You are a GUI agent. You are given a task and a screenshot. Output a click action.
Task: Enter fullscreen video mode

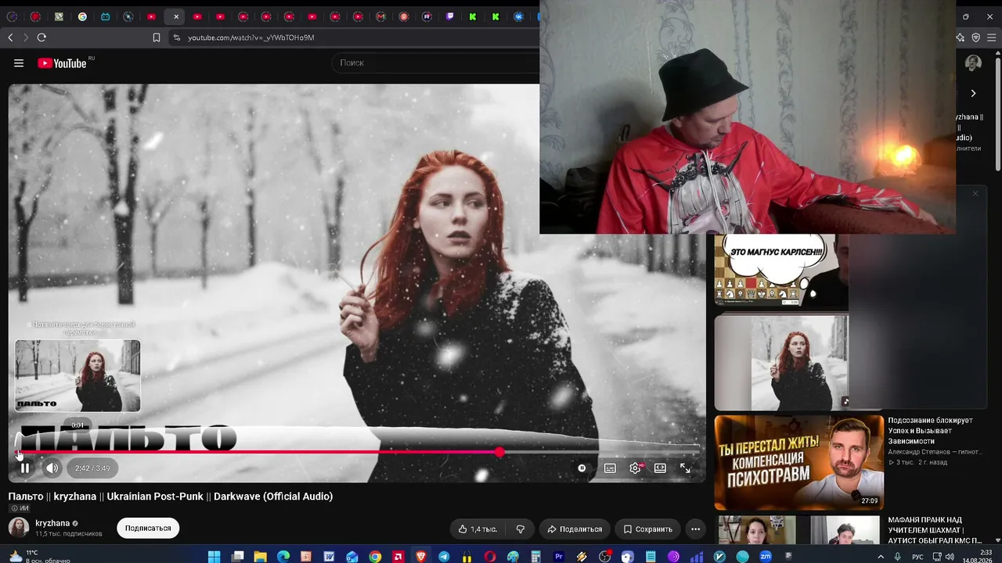(685, 468)
